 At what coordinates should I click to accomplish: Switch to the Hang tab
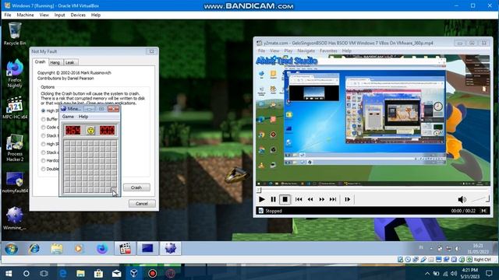click(x=55, y=62)
